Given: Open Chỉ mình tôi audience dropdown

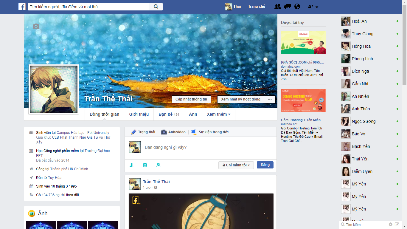Looking at the screenshot, I should (x=236, y=165).
